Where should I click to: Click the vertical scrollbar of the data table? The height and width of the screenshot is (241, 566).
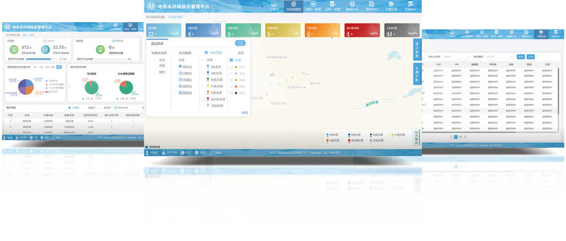(x=558, y=91)
